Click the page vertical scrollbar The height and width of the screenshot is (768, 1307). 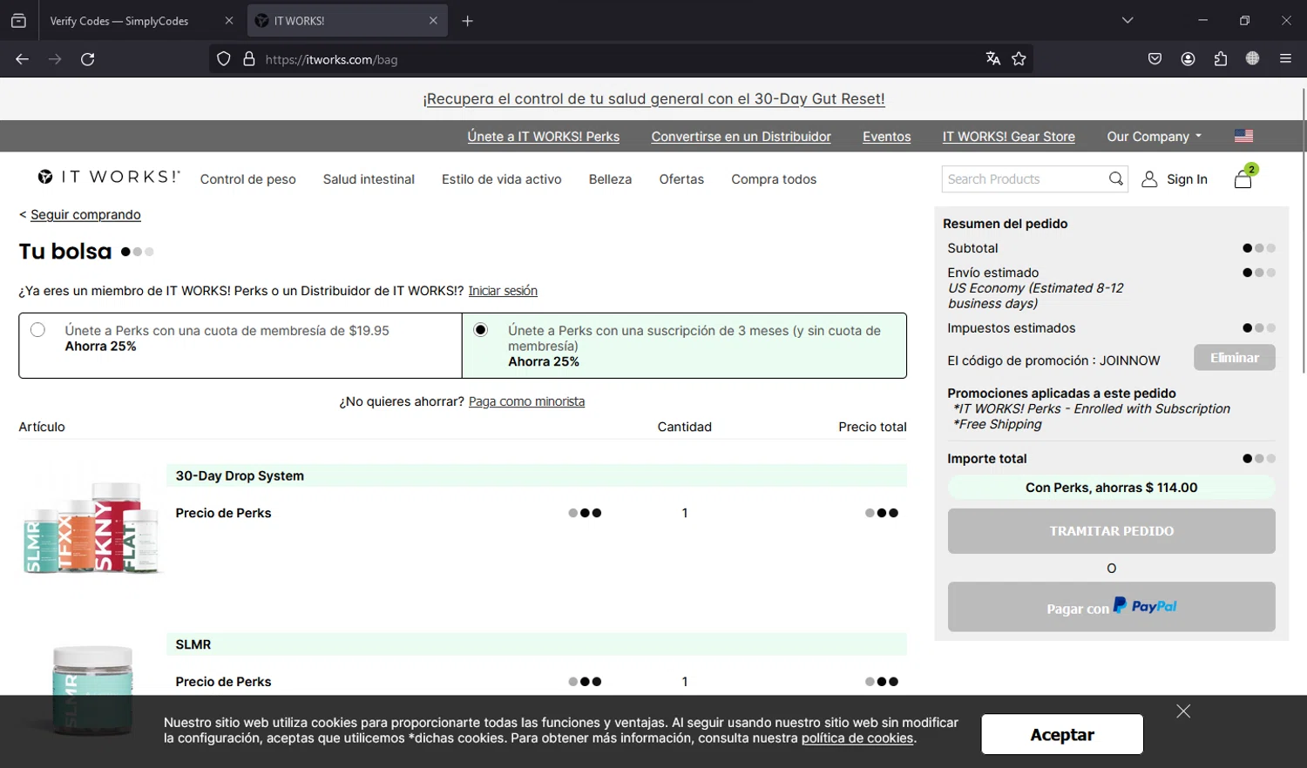coord(1304,230)
